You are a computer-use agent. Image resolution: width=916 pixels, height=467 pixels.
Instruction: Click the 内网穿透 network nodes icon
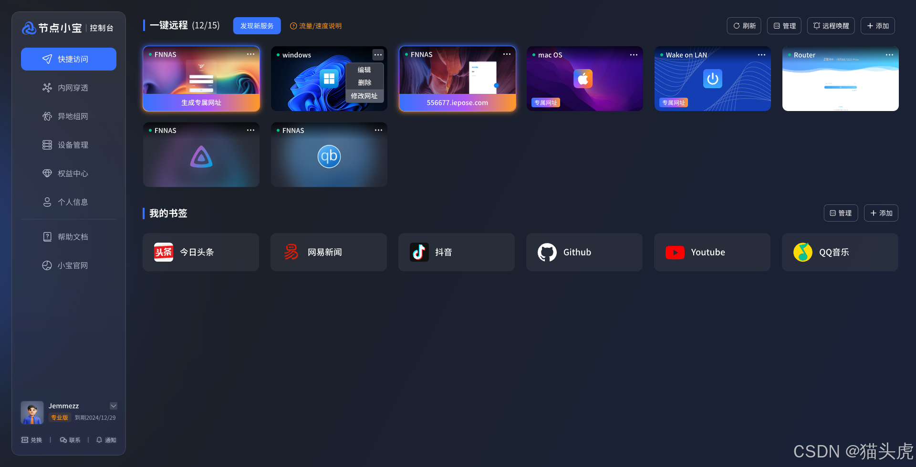[x=47, y=88]
